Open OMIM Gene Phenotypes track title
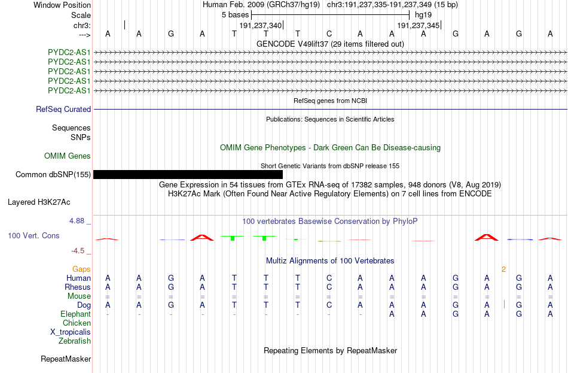The image size is (568, 373). point(330,148)
